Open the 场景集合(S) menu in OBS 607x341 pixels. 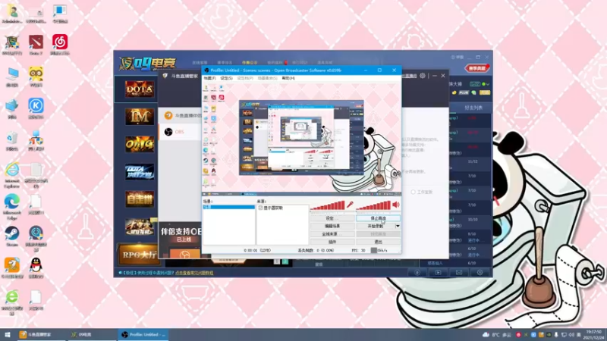point(268,79)
